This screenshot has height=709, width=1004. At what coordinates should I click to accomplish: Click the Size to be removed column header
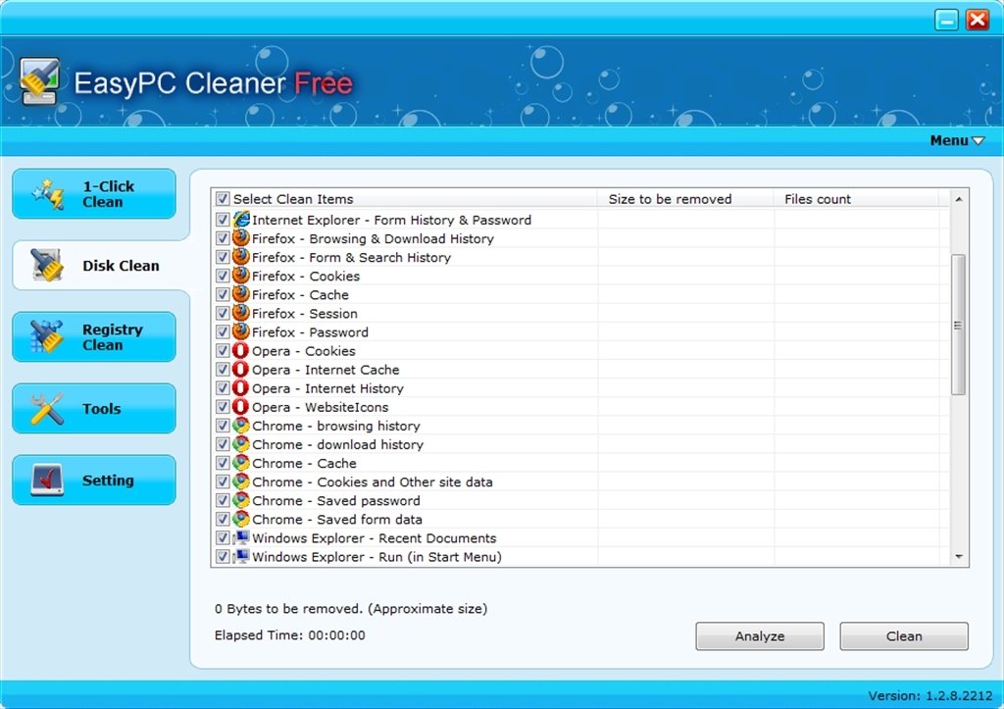[x=685, y=198]
